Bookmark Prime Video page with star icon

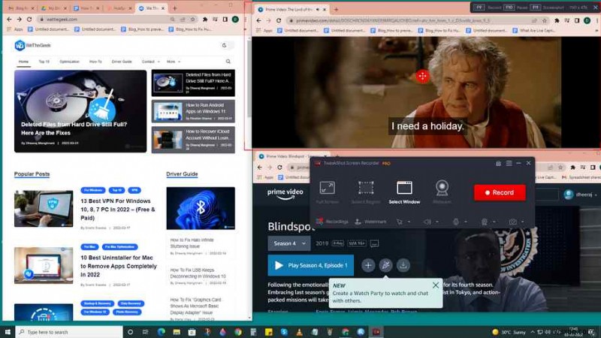[544, 20]
